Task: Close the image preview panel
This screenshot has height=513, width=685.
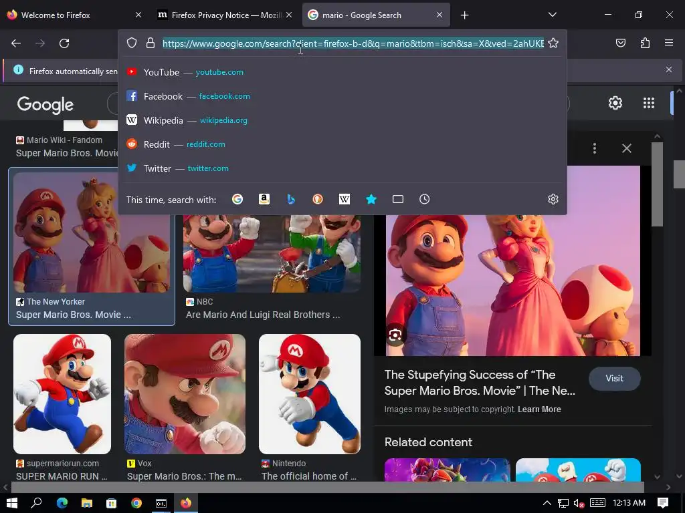Action: (626, 148)
